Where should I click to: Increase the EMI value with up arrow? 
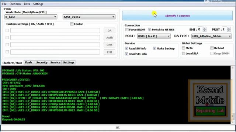205,28
